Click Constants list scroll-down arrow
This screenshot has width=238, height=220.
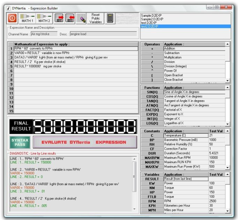[x=228, y=167]
